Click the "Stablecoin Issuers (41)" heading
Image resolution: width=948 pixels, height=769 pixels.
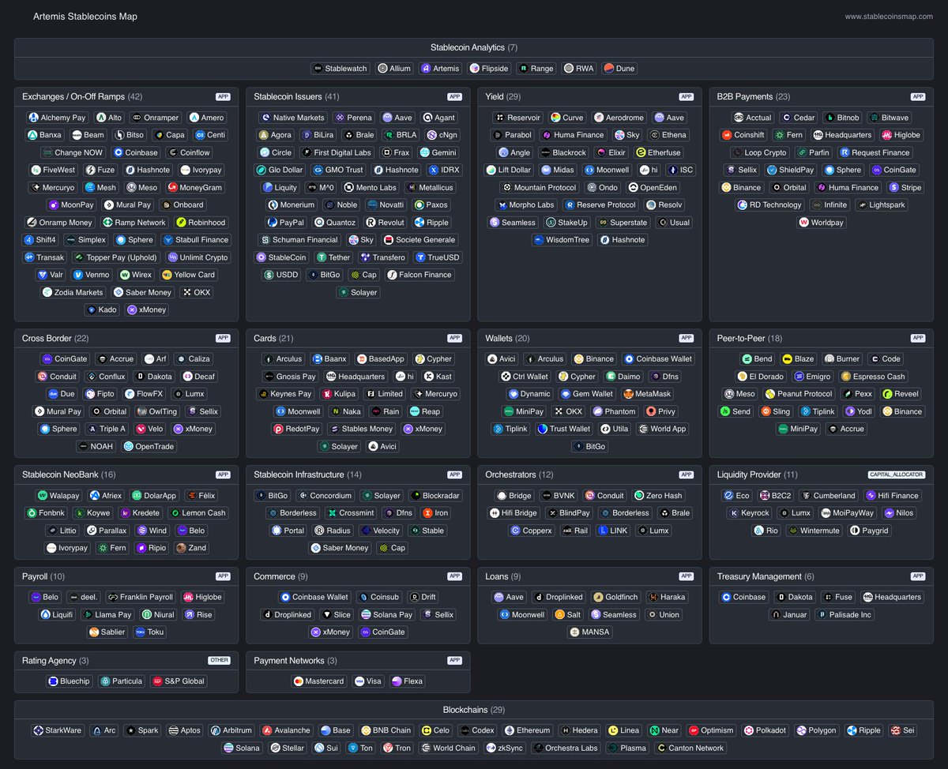click(296, 96)
